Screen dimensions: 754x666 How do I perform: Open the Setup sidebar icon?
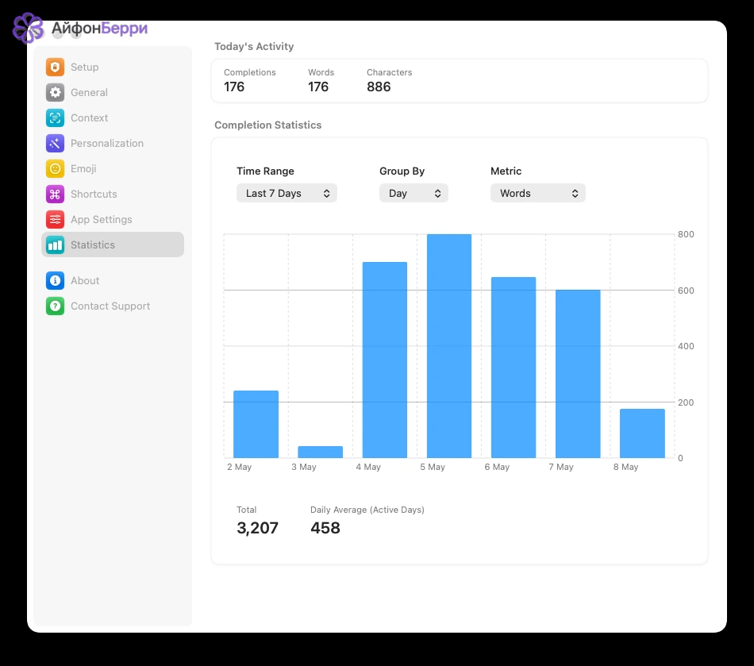tap(55, 67)
